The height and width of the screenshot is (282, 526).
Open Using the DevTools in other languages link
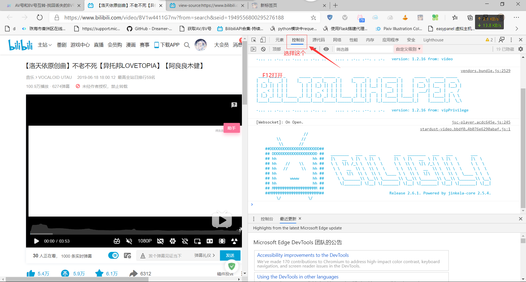click(298, 277)
